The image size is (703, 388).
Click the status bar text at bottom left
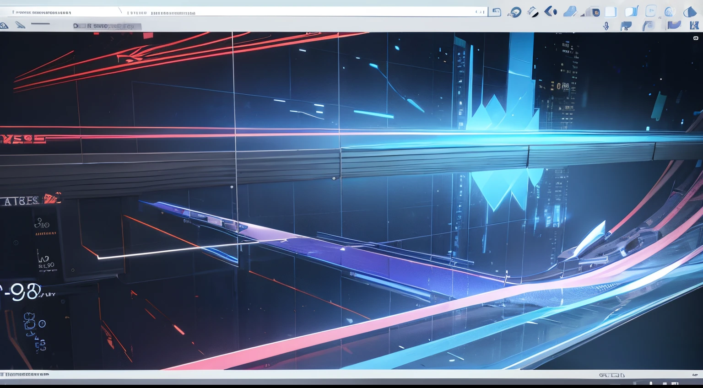point(26,374)
